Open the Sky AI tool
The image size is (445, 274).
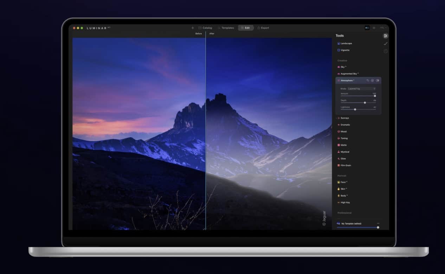[x=343, y=67]
